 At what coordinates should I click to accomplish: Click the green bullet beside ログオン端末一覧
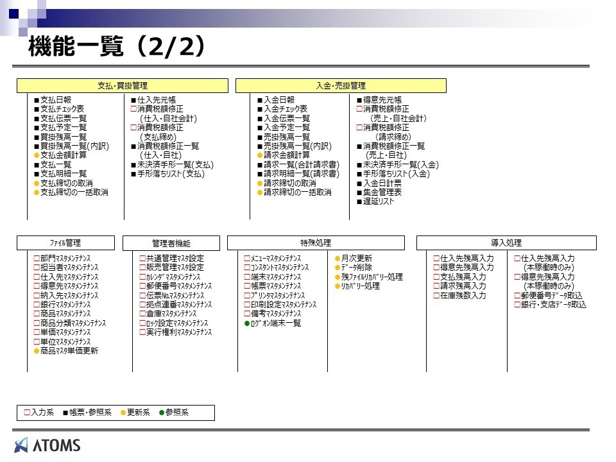pyautogui.click(x=247, y=323)
